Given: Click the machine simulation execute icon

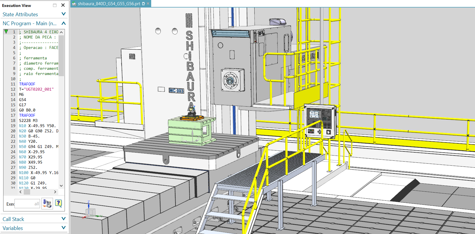Looking at the screenshot, I should click(47, 204).
